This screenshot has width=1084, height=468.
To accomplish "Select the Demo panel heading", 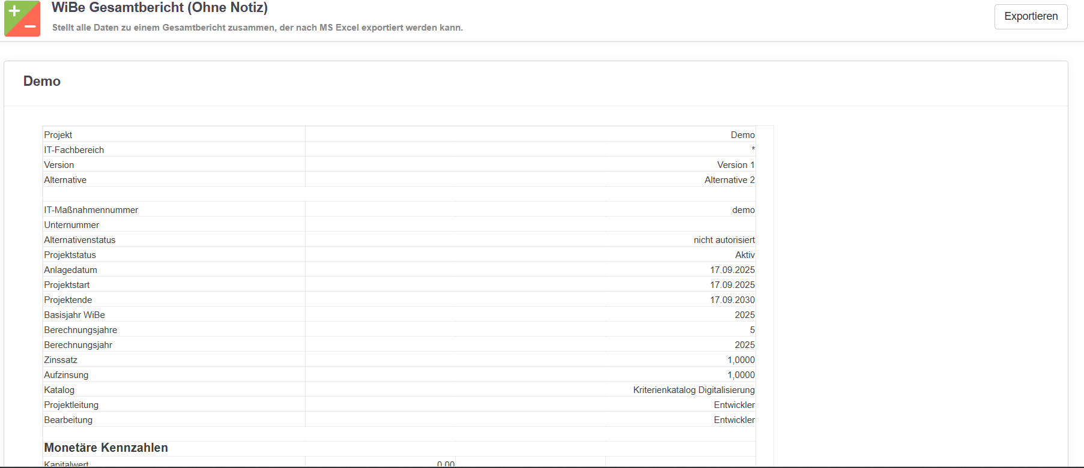I will [42, 82].
